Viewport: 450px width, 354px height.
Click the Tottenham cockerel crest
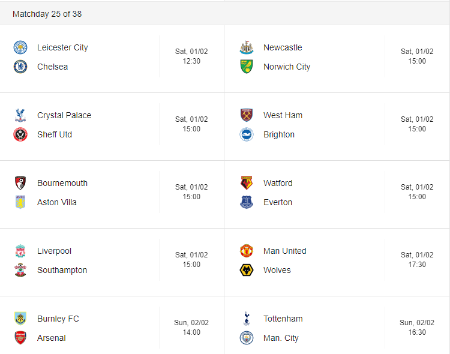pyautogui.click(x=247, y=319)
